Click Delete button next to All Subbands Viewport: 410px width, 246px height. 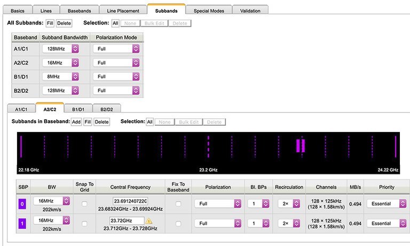64,23
